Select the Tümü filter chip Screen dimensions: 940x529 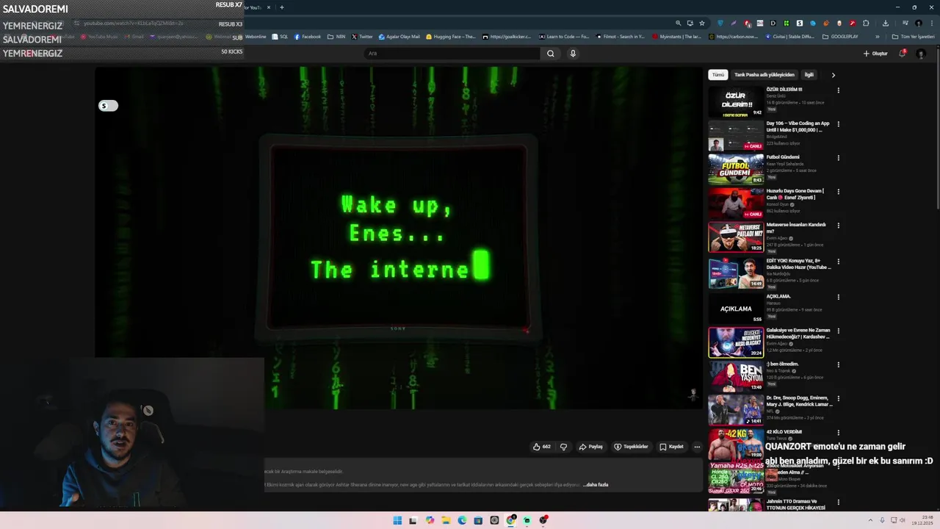click(717, 75)
